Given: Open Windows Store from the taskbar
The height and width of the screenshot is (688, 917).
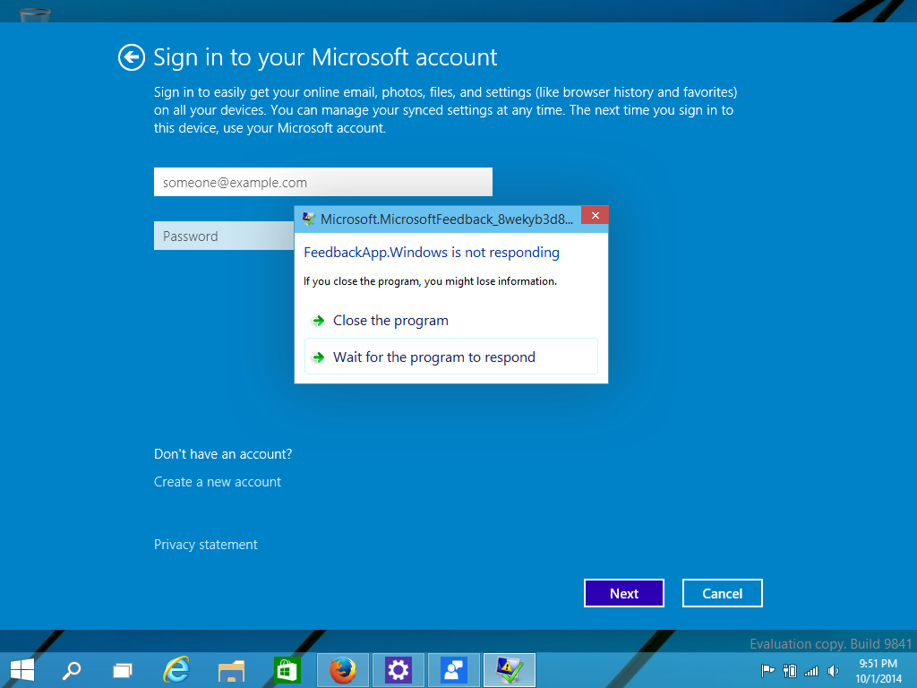Looking at the screenshot, I should 287,670.
